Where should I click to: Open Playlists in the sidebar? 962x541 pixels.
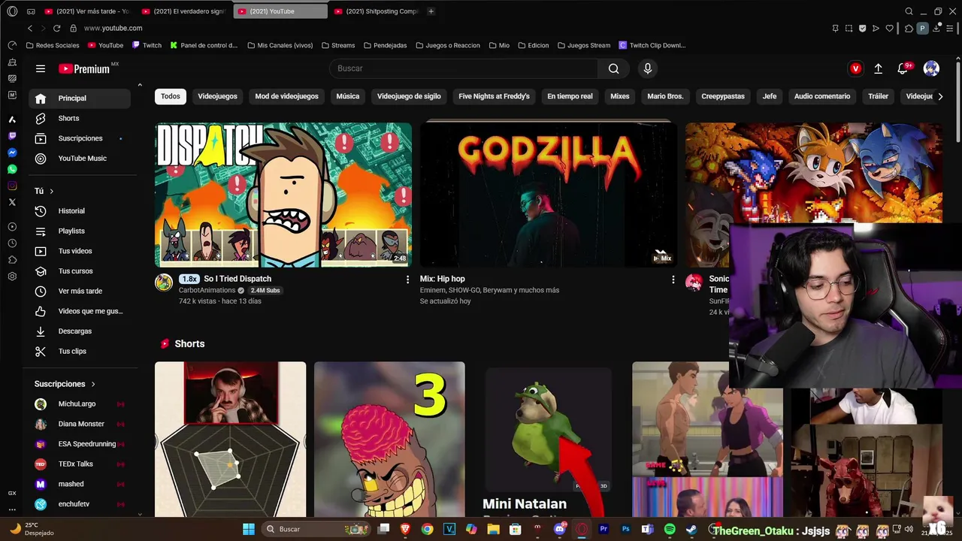(x=80, y=231)
